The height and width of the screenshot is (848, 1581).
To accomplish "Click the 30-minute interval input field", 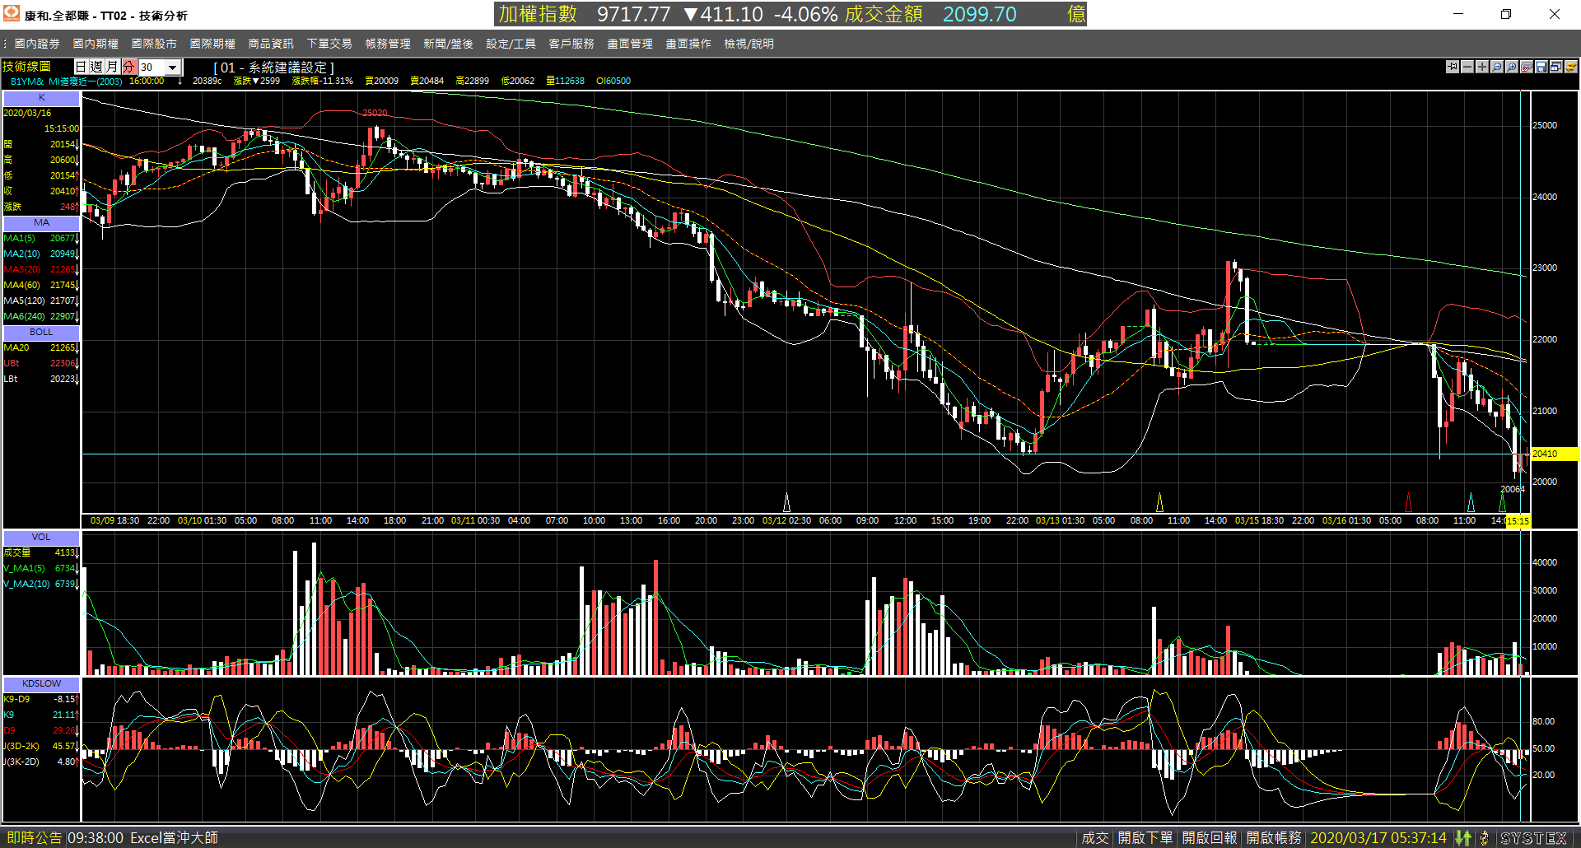I will coord(152,68).
